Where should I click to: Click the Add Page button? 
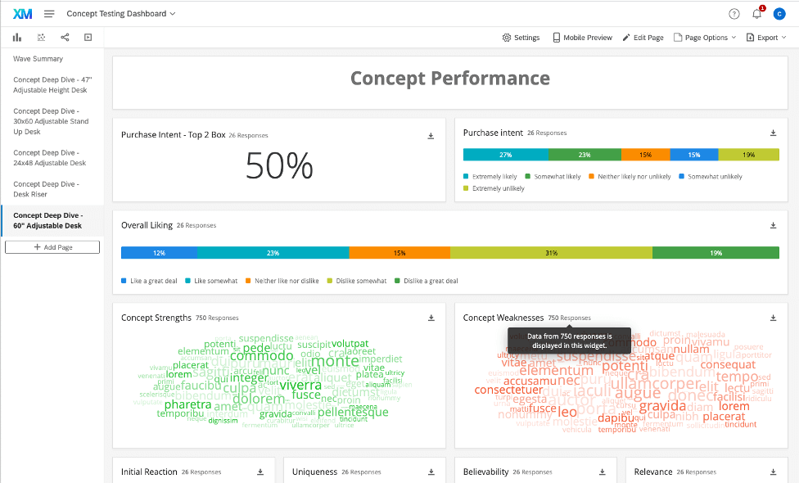click(x=52, y=246)
